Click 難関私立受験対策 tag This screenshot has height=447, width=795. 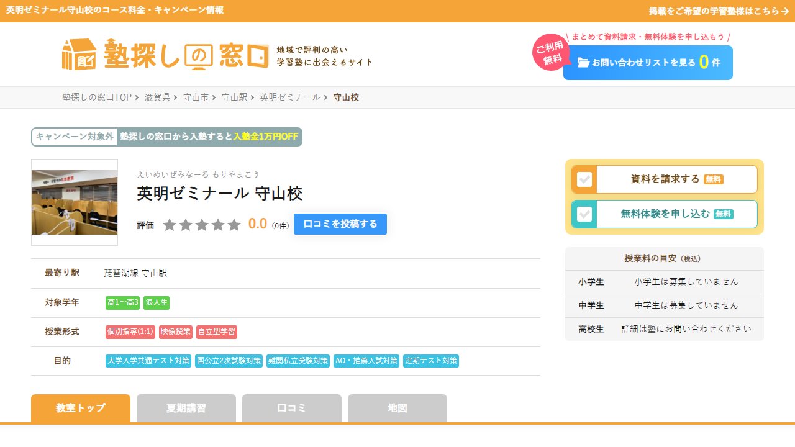298,361
